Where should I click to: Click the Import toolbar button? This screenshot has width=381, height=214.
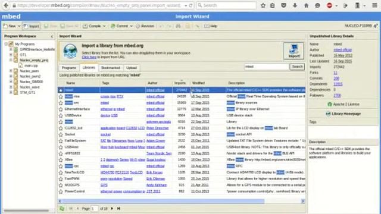(x=32, y=26)
